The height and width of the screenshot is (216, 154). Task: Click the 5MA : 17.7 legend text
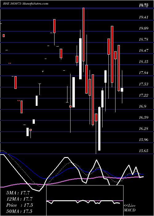point(18,193)
